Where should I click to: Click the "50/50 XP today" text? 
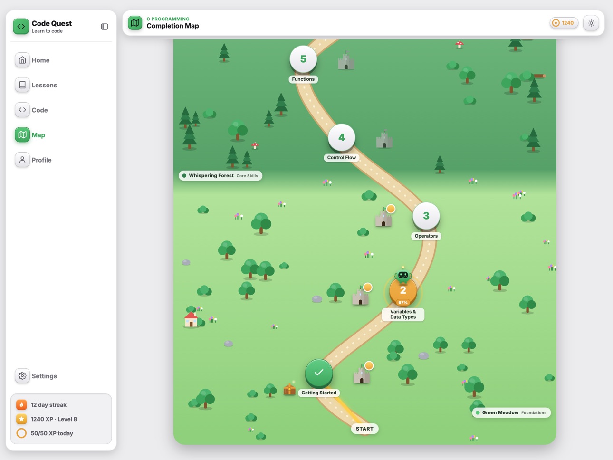[52, 433]
